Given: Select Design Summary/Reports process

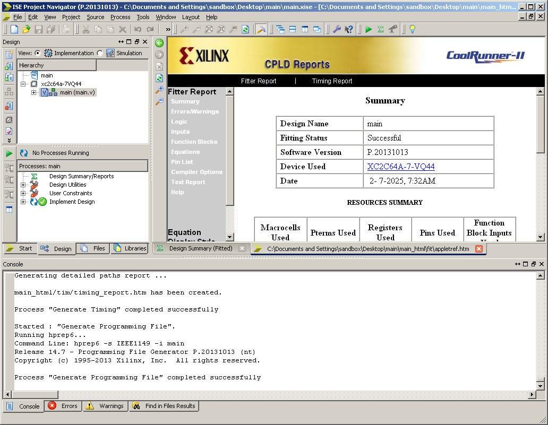Looking at the screenshot, I should tap(81, 176).
